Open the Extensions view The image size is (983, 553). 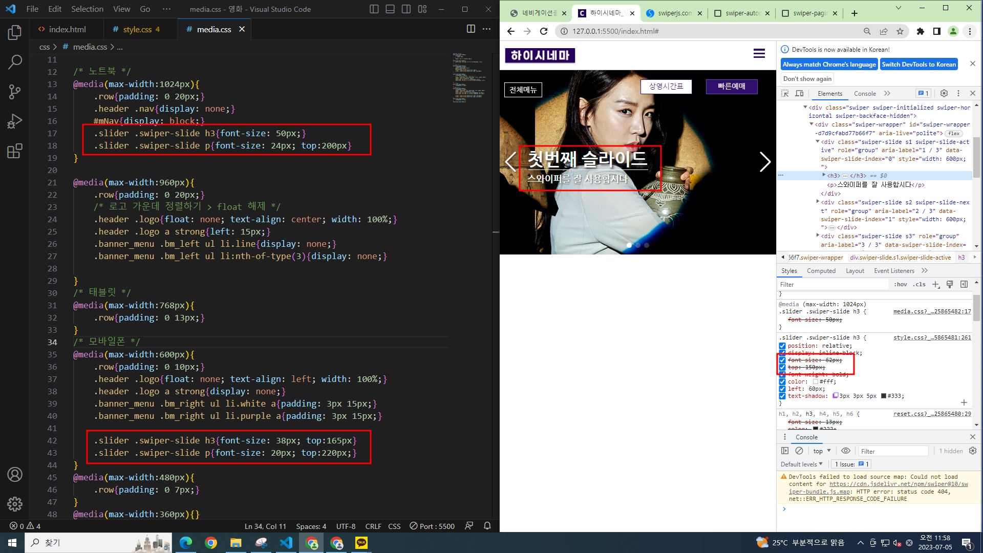pos(15,151)
